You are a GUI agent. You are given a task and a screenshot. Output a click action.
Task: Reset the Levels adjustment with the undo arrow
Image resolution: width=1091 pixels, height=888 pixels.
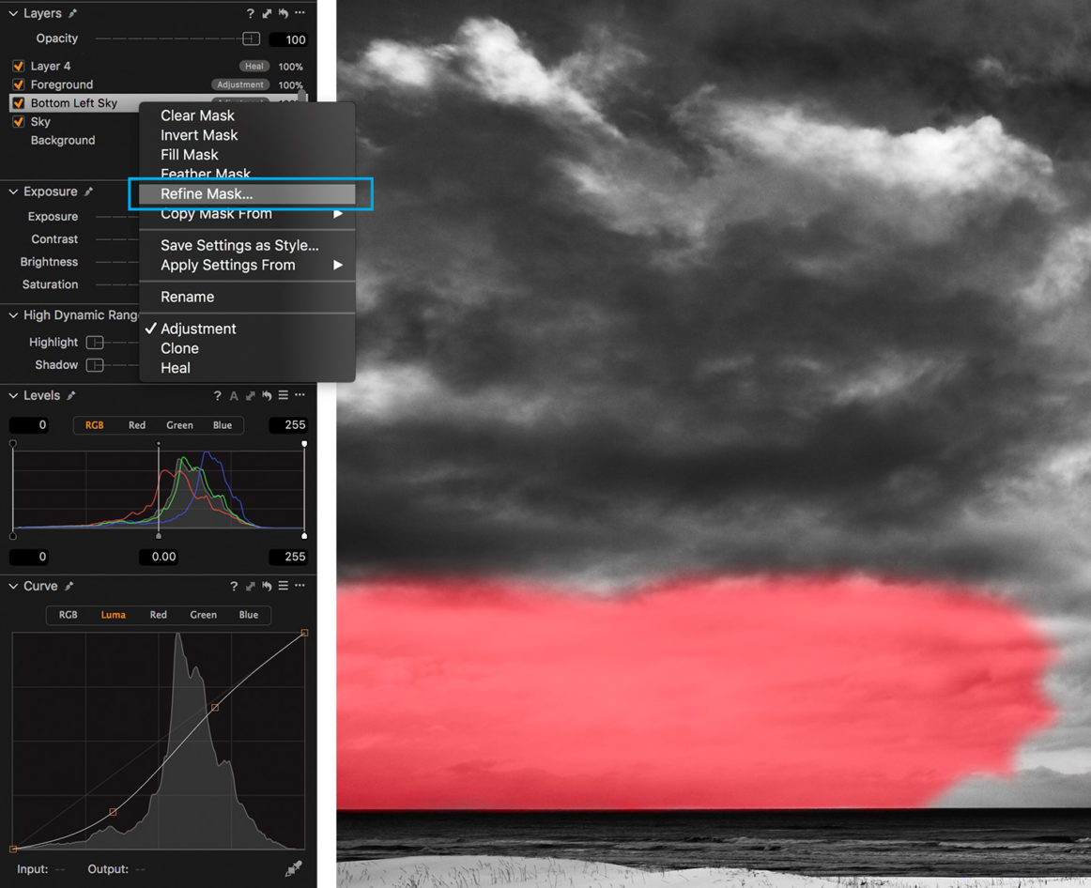pos(267,396)
